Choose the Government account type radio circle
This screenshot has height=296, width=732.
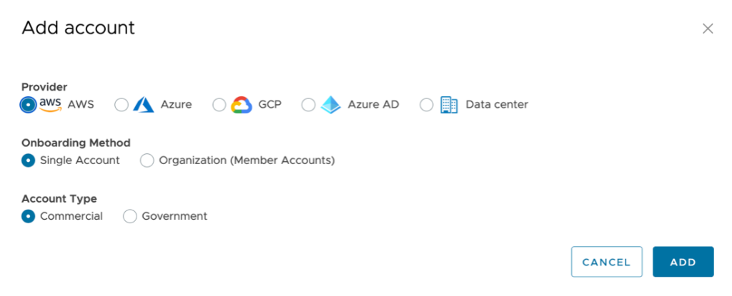(130, 216)
